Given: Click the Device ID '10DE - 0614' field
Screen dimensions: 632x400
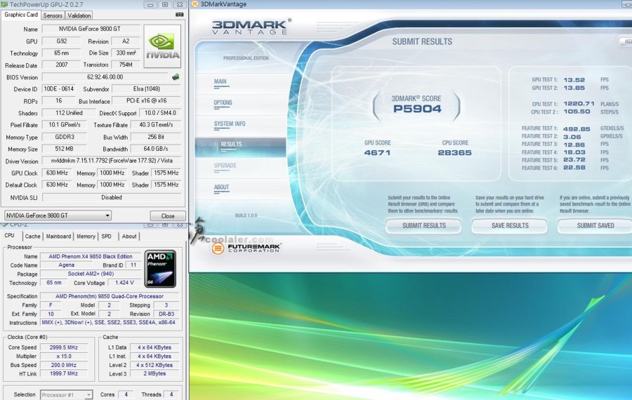Looking at the screenshot, I should 59,88.
